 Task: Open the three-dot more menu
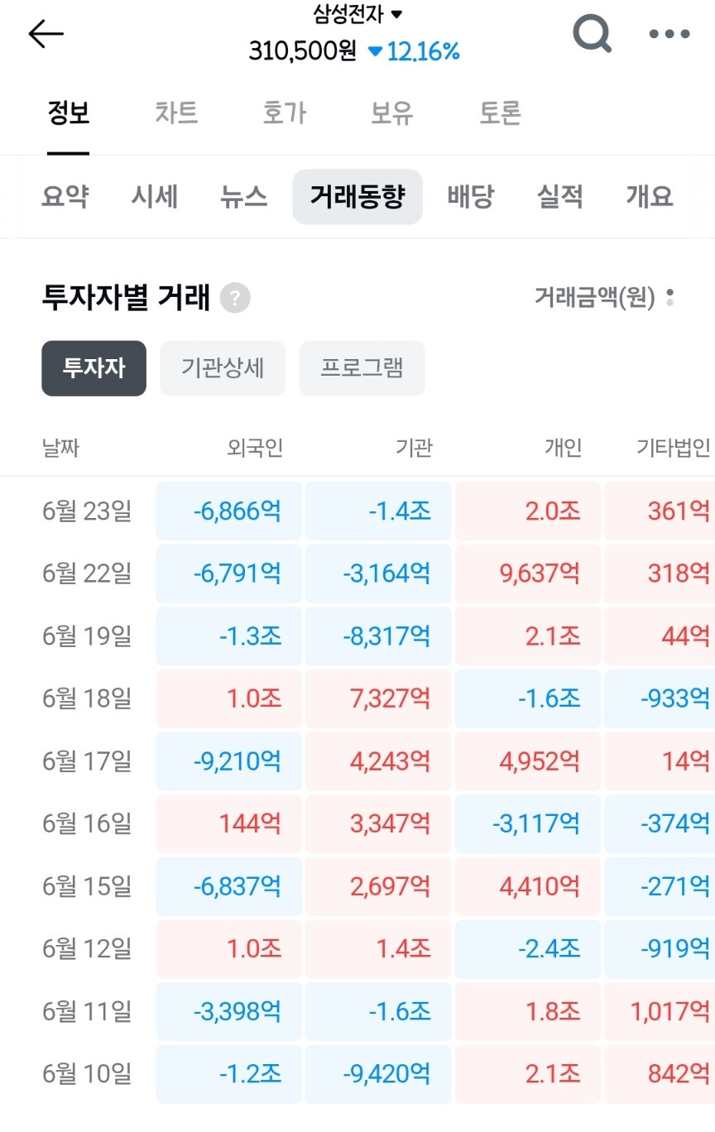click(669, 34)
